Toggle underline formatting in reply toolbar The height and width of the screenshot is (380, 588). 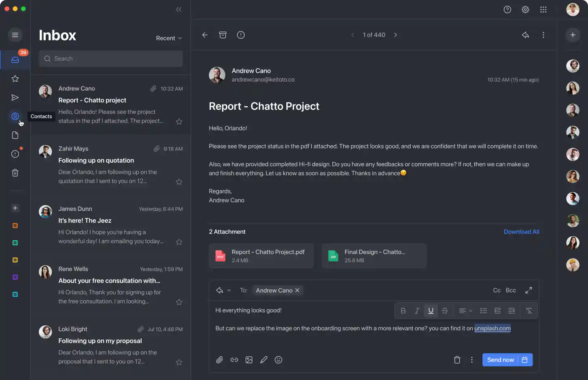click(431, 311)
